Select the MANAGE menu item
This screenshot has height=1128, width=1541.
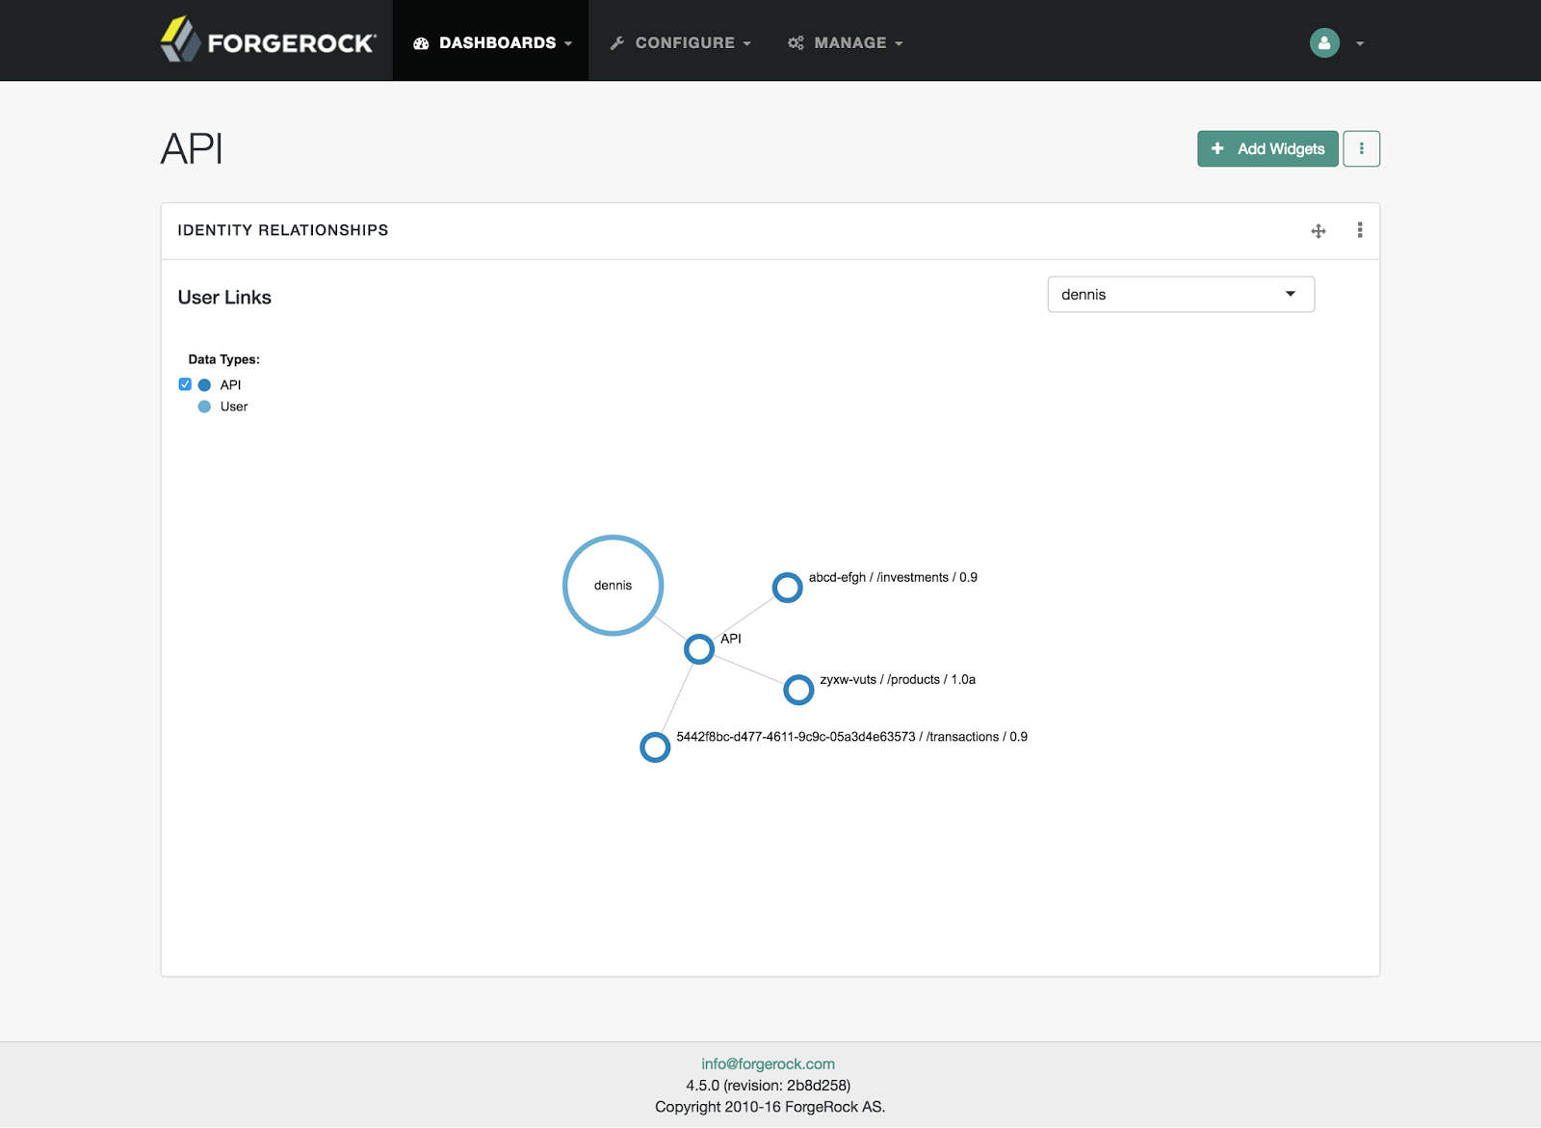point(850,42)
